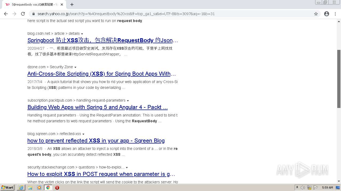Click the 2017/7/4 result date
The image size is (341, 191).
click(35, 82)
